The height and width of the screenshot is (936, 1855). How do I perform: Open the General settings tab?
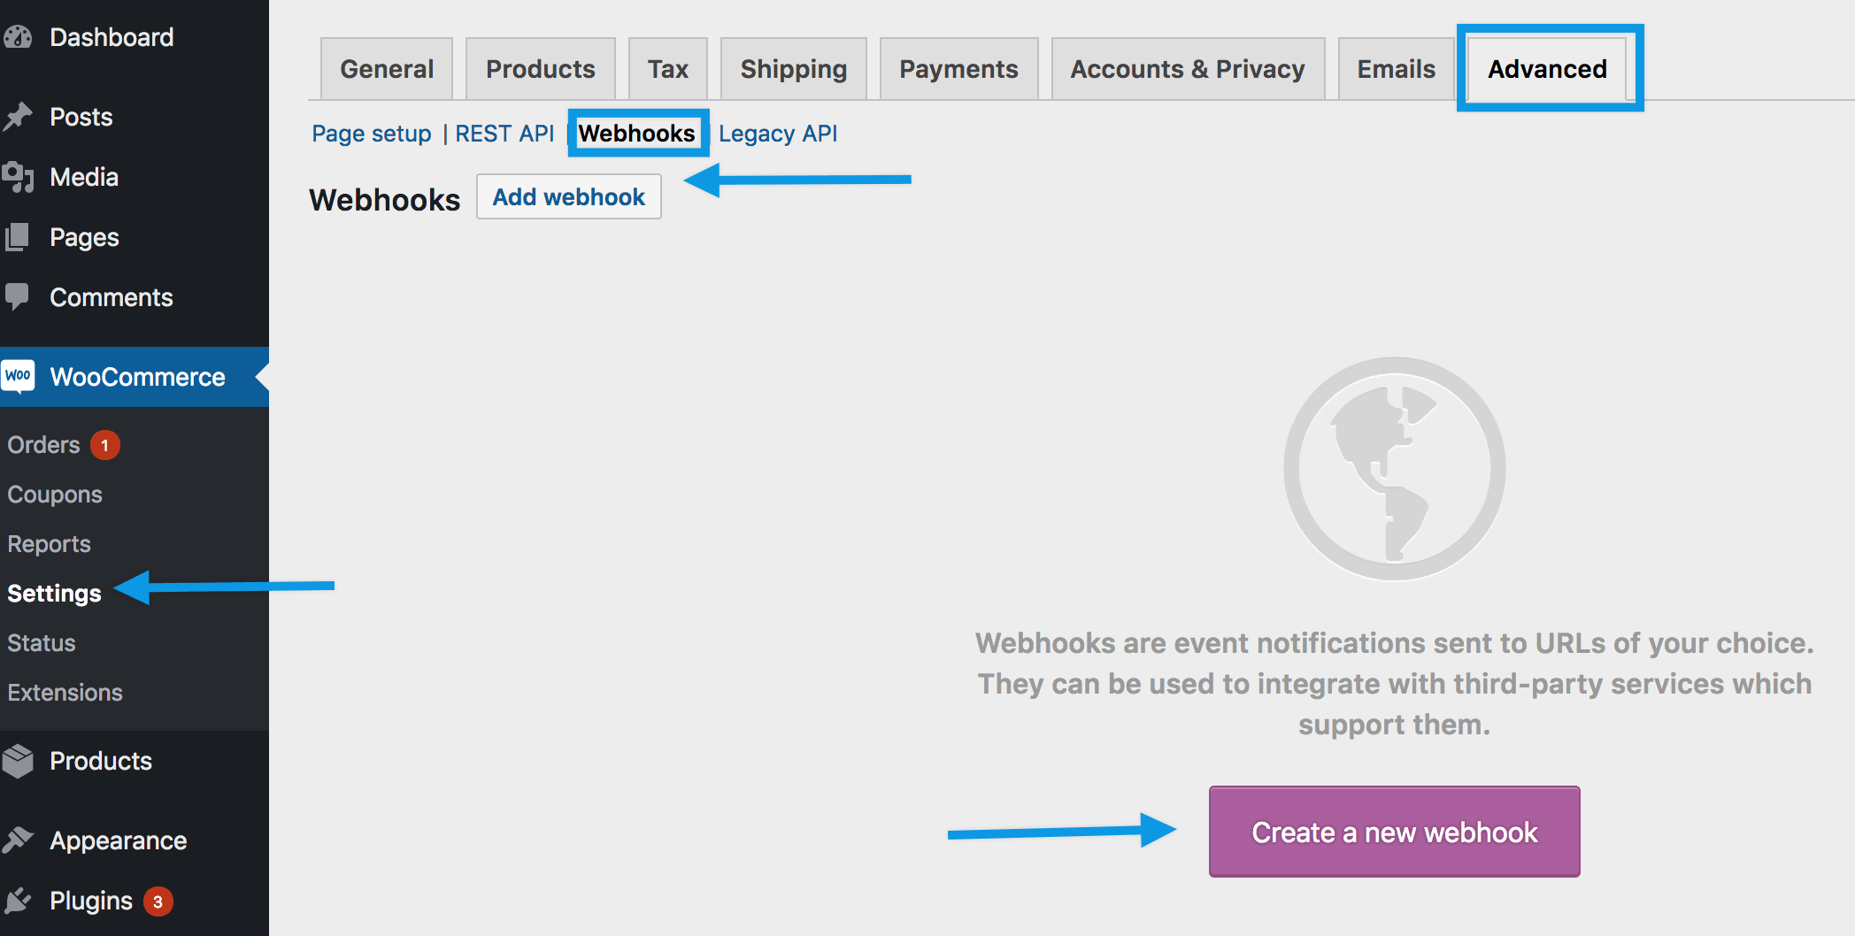[x=387, y=69]
